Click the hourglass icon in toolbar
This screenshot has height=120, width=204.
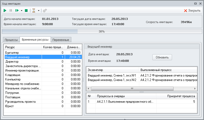point(34,10)
